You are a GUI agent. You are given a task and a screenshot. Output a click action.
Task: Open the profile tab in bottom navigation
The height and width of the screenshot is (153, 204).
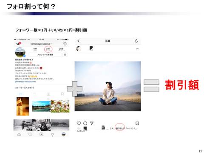click(x=64, y=134)
